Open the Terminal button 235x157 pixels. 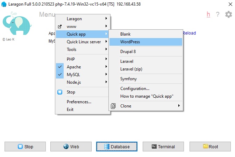click(x=163, y=147)
